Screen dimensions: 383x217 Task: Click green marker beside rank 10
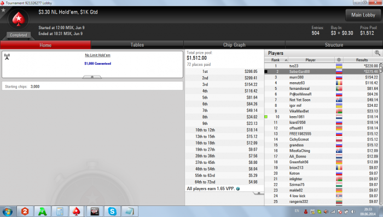click(x=266, y=117)
